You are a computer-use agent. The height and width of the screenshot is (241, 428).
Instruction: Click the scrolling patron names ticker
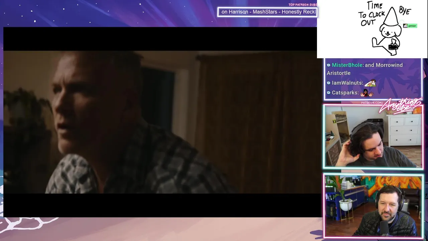[267, 12]
